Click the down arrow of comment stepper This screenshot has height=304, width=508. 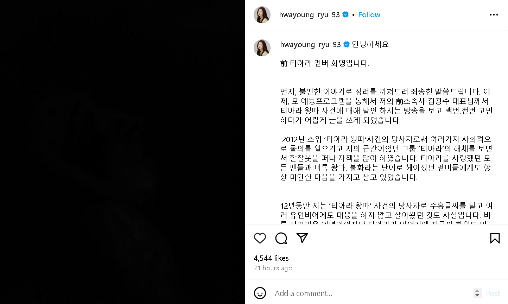477,295
